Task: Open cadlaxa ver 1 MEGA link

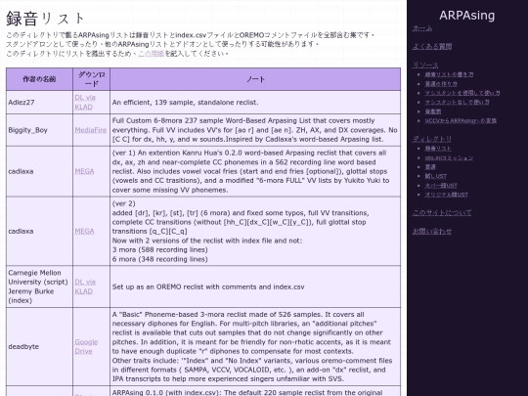Action: pos(84,171)
